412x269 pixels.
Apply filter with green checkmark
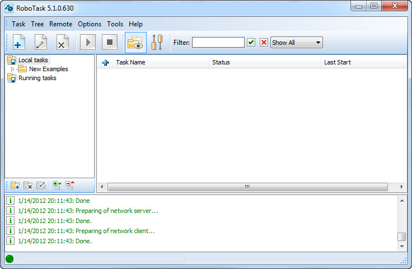click(251, 43)
